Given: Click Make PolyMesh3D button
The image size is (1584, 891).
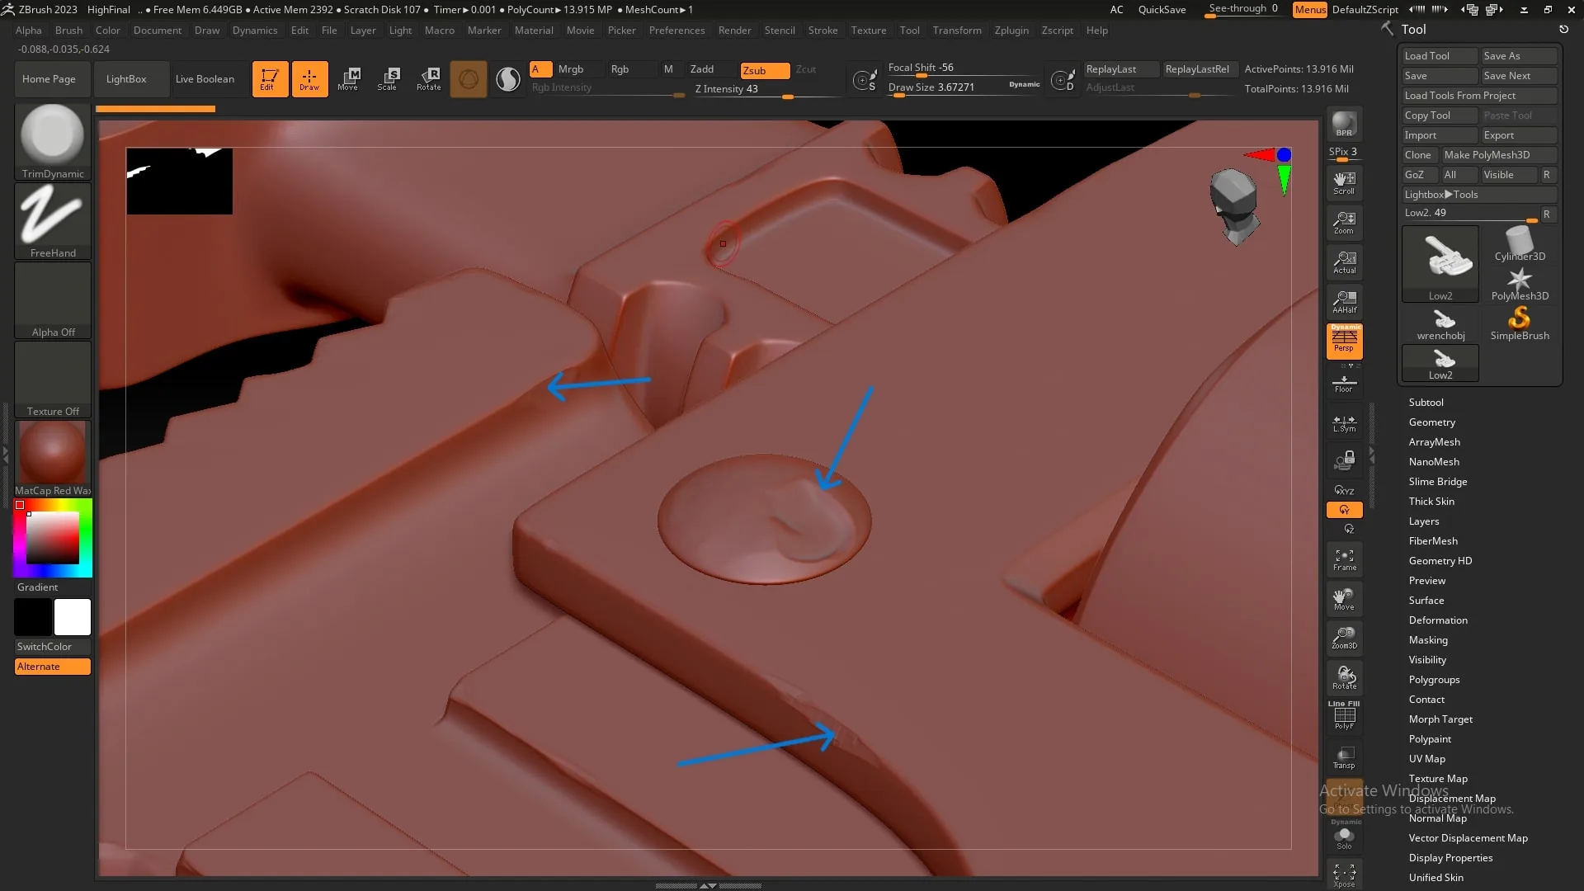Looking at the screenshot, I should (1498, 155).
